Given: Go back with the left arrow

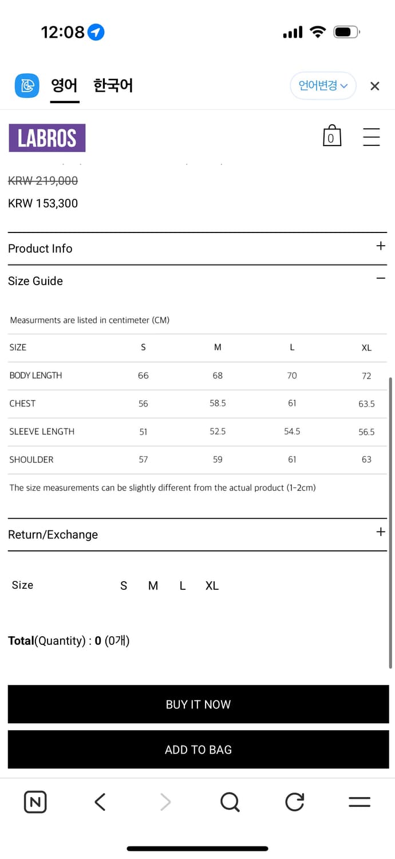Looking at the screenshot, I should click(100, 802).
